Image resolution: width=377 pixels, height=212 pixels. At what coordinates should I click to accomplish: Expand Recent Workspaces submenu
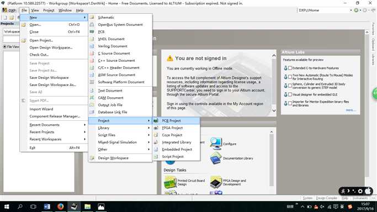[54, 139]
